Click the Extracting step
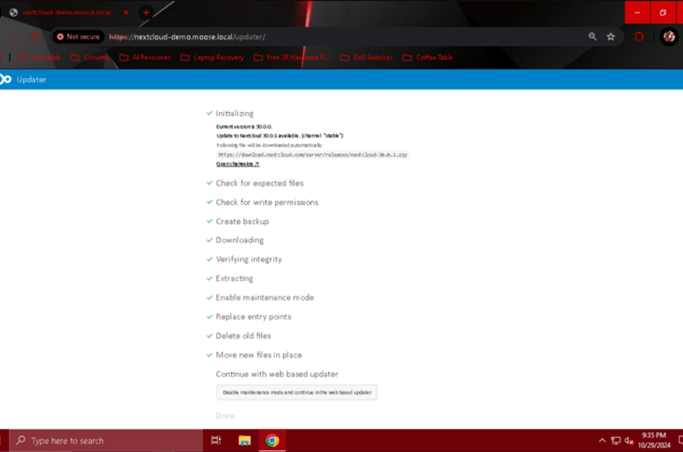This screenshot has width=683, height=452. click(235, 279)
